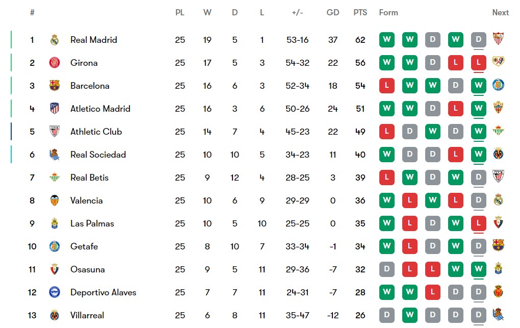Click the Form column header
This screenshot has width=520, height=328.
pos(388,13)
